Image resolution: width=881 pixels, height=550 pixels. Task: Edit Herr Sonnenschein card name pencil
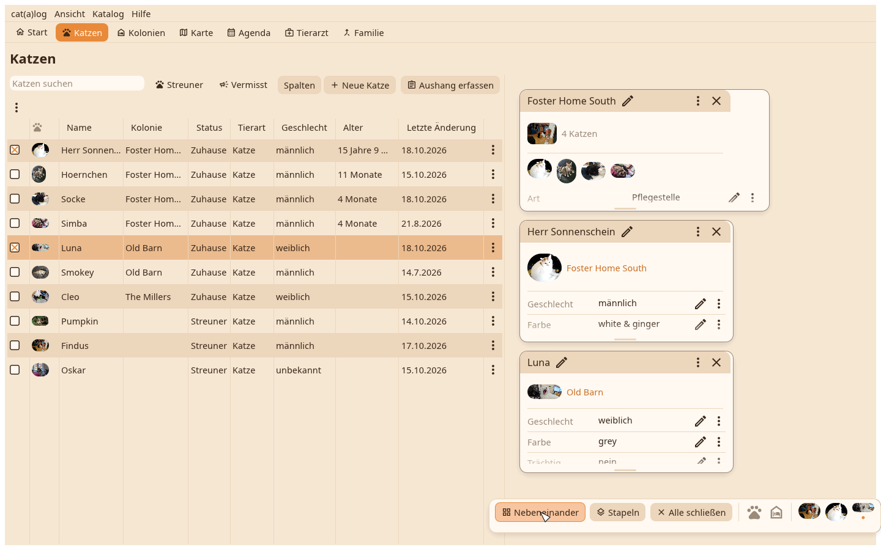tap(627, 232)
